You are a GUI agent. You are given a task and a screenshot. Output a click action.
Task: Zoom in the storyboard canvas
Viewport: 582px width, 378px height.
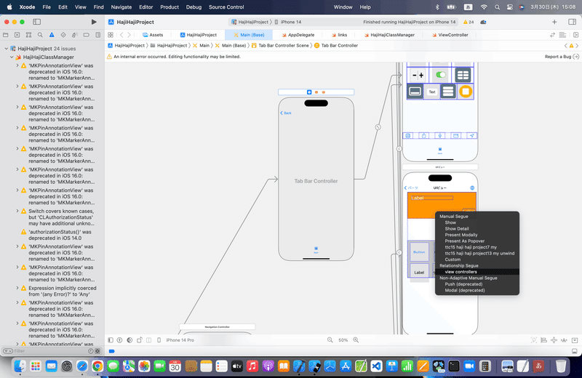point(356,339)
